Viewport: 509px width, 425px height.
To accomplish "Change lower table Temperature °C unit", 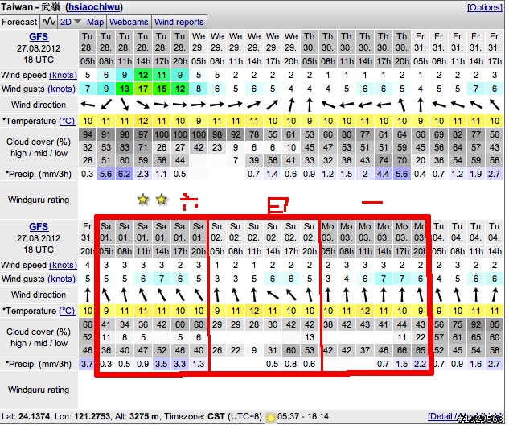I will tap(67, 311).
